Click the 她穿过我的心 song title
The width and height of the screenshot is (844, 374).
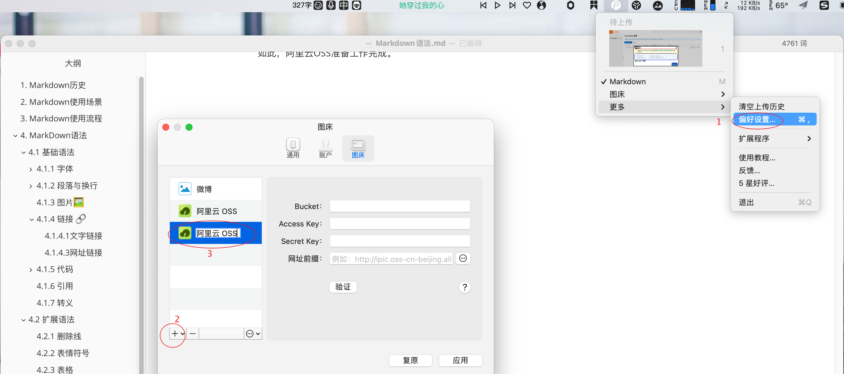click(421, 6)
